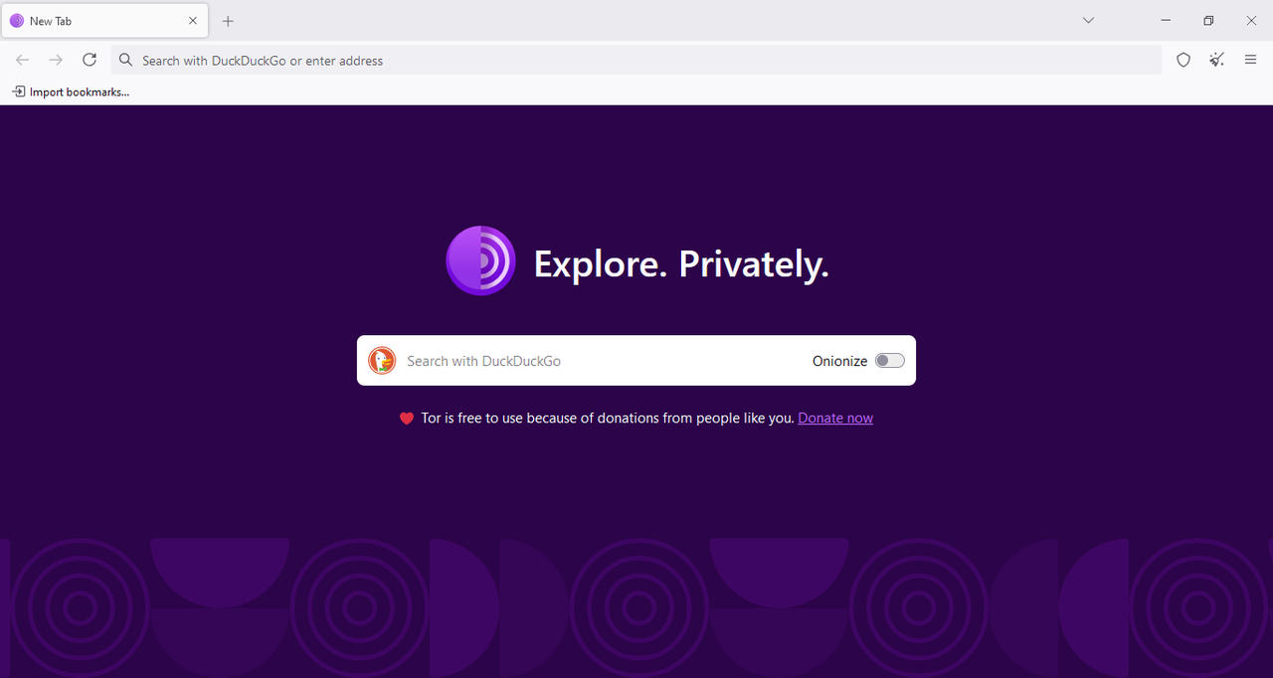This screenshot has height=678, width=1273.
Task: Open a new browser tab with the plus
Action: [228, 20]
